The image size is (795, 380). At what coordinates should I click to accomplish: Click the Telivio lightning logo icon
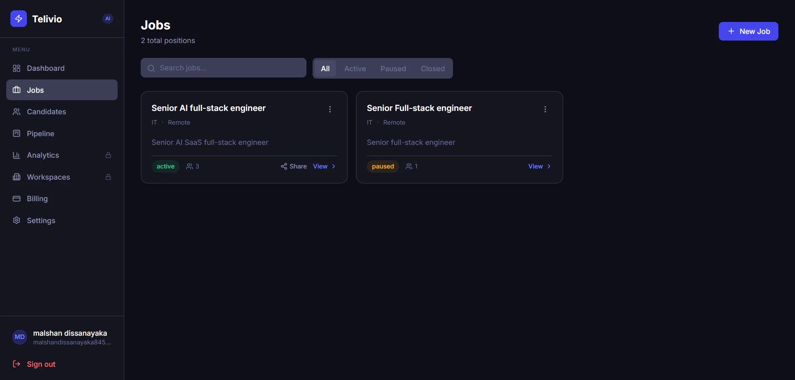(x=19, y=19)
